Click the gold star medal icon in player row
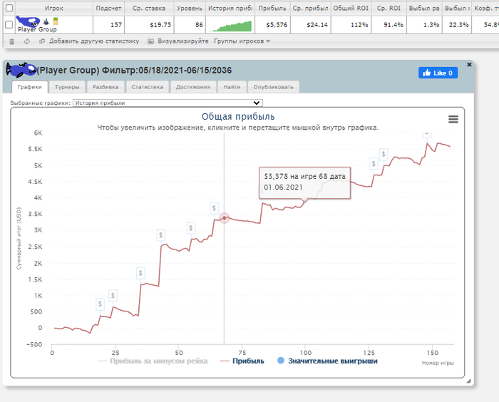Screen dimensions: 499x402 click(56, 21)
